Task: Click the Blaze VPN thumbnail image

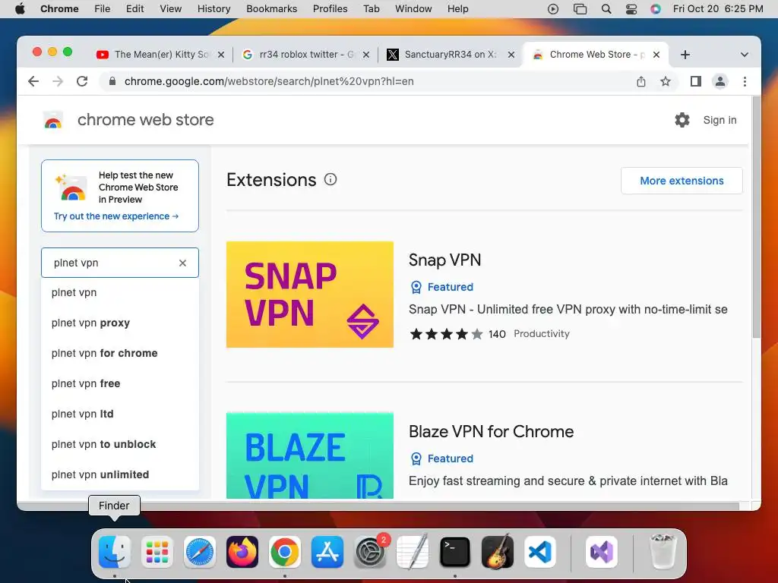Action: point(310,455)
